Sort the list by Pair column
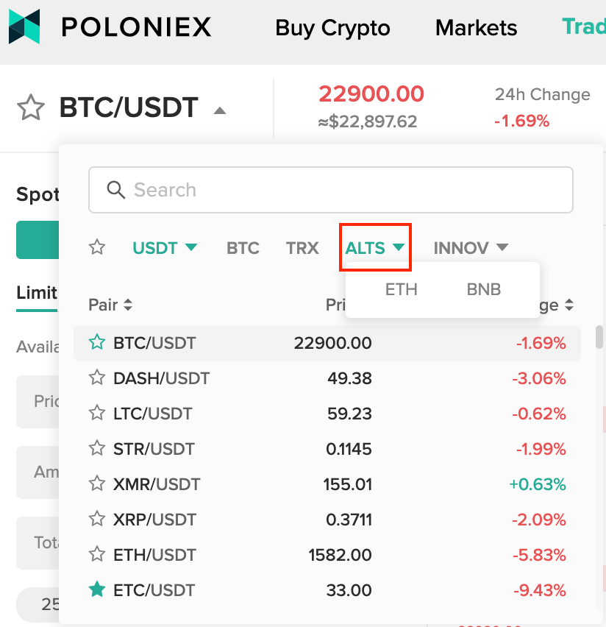The image size is (606, 627). click(110, 305)
